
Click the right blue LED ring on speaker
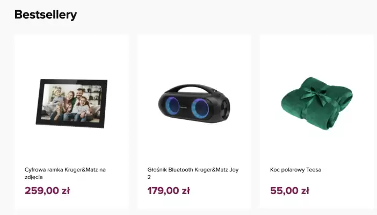[200, 109]
